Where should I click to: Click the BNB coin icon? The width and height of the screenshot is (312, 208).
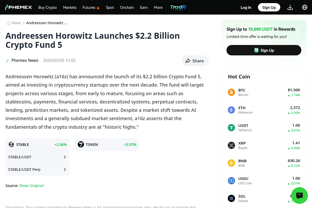tap(231, 163)
